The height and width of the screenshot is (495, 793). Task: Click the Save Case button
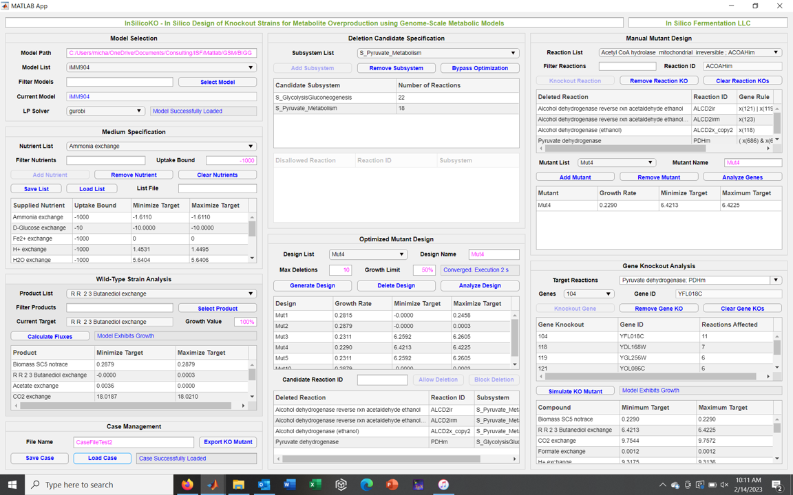tap(39, 458)
